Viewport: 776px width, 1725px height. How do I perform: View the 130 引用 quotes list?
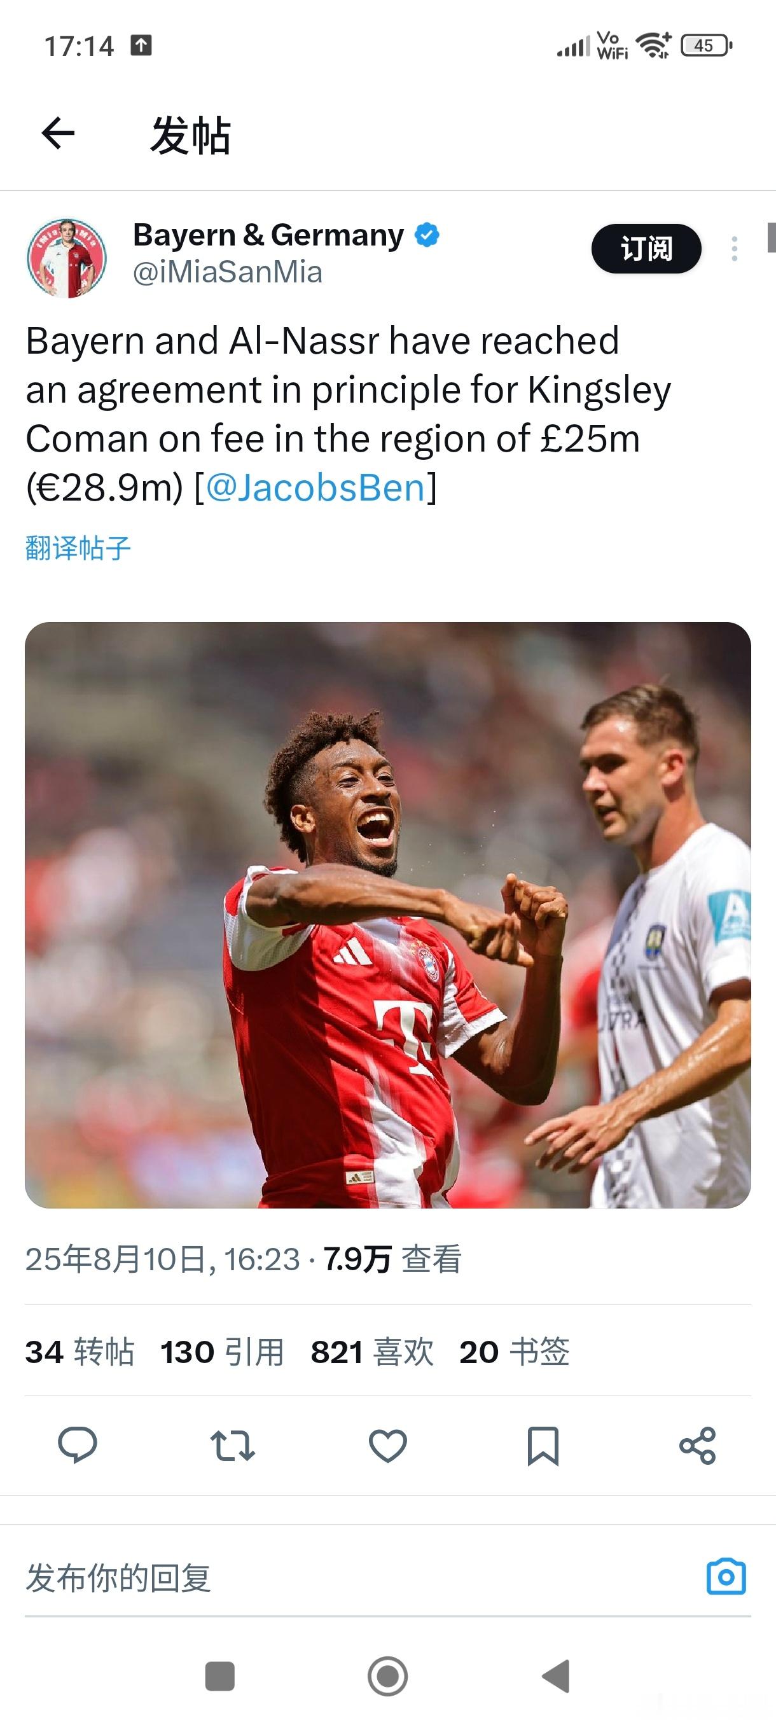coord(222,1352)
